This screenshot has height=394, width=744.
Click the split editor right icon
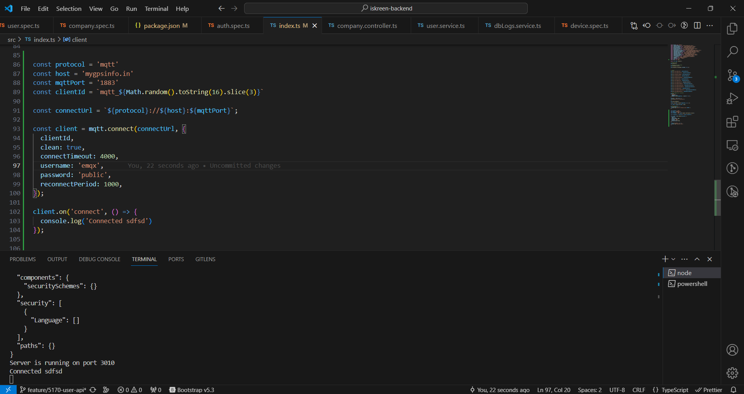697,26
